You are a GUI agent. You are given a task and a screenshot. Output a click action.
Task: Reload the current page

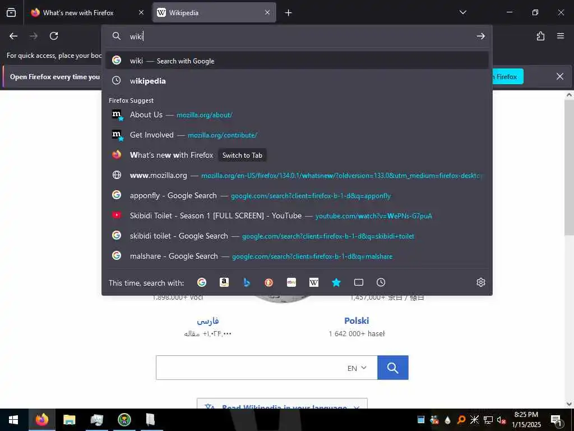(54, 36)
